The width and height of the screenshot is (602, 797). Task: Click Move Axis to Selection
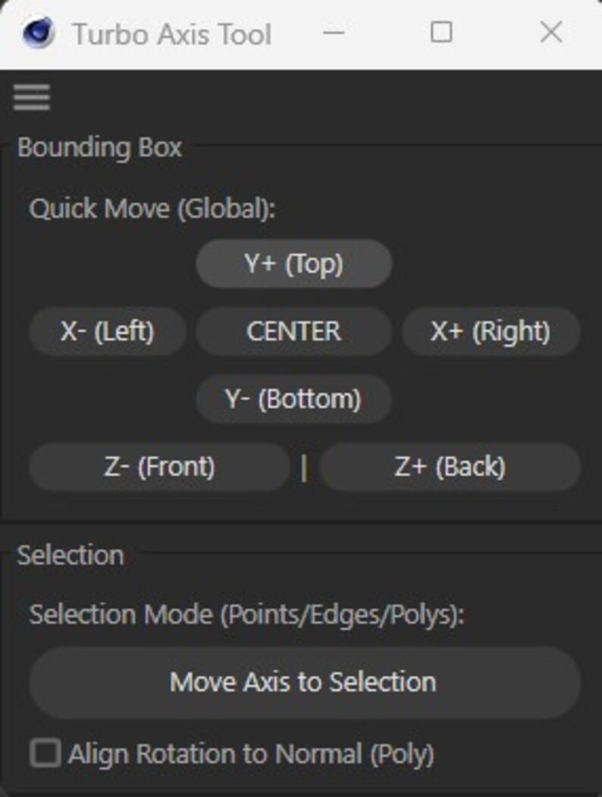coord(305,682)
